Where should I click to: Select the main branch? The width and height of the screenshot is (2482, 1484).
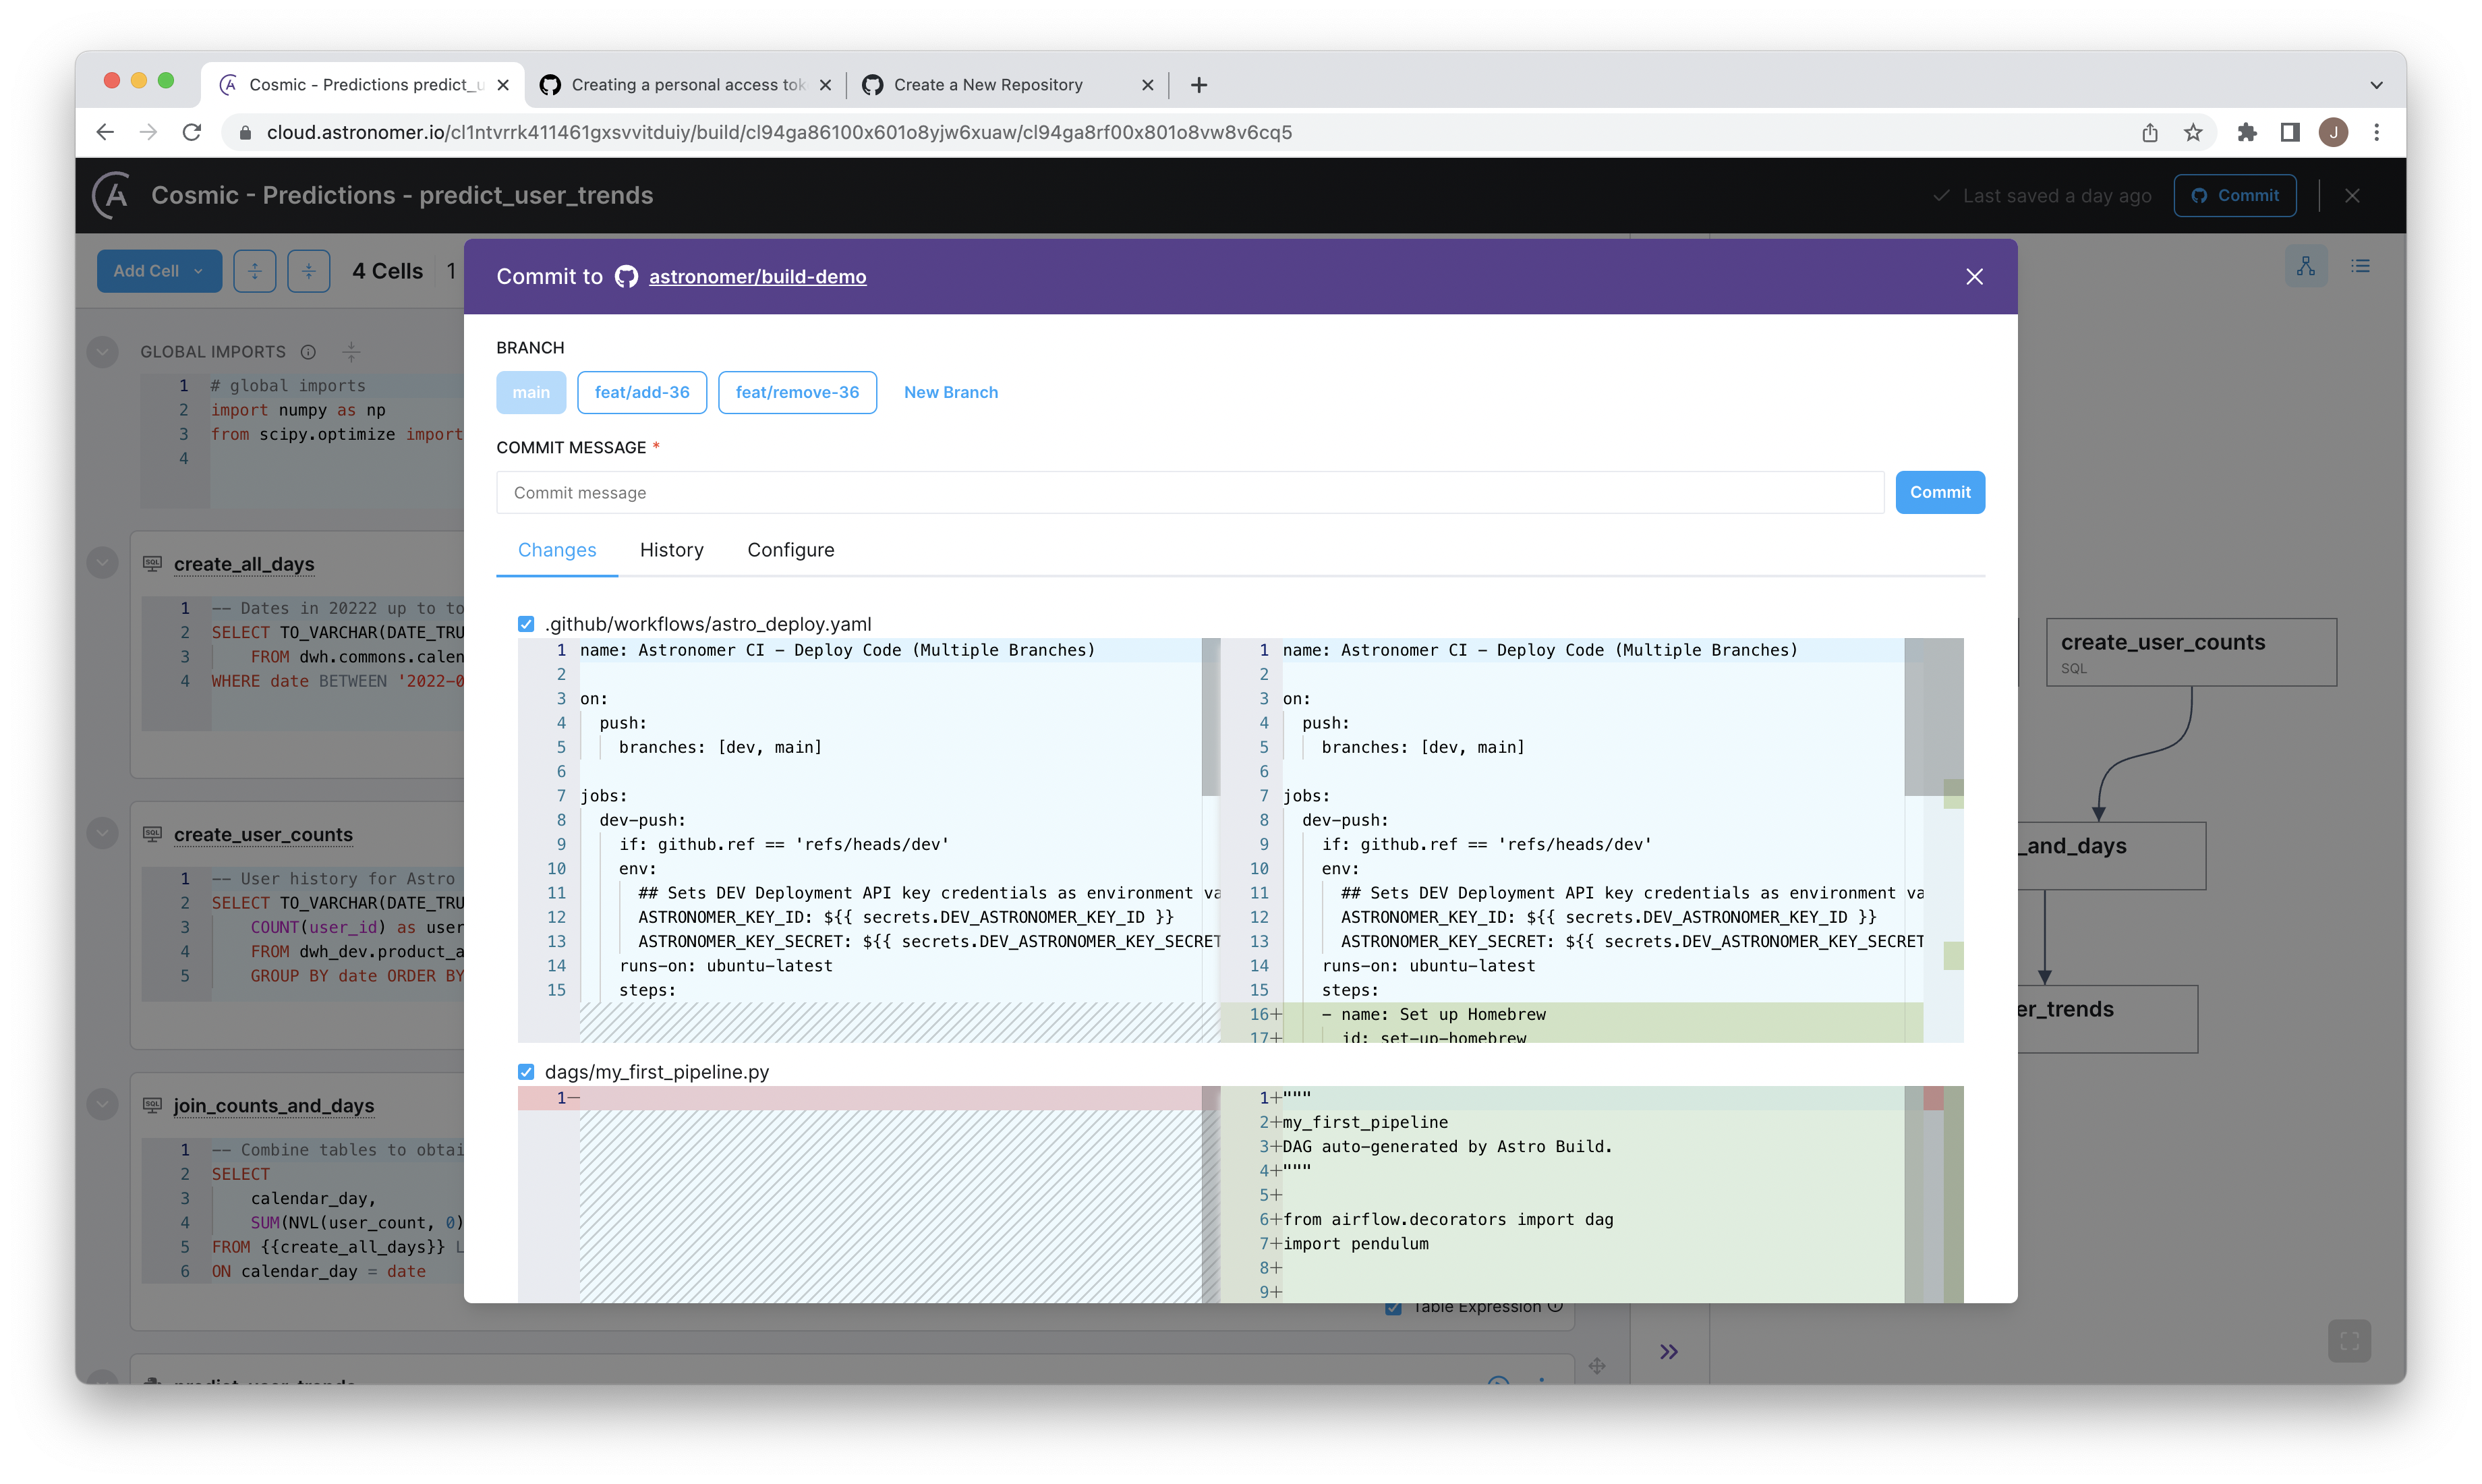pyautogui.click(x=531, y=392)
